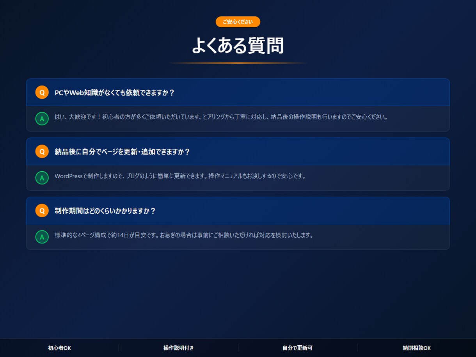The height and width of the screenshot is (357, 476).
Task: Click the Q icon beside 制作期間 question
Action: (42, 211)
